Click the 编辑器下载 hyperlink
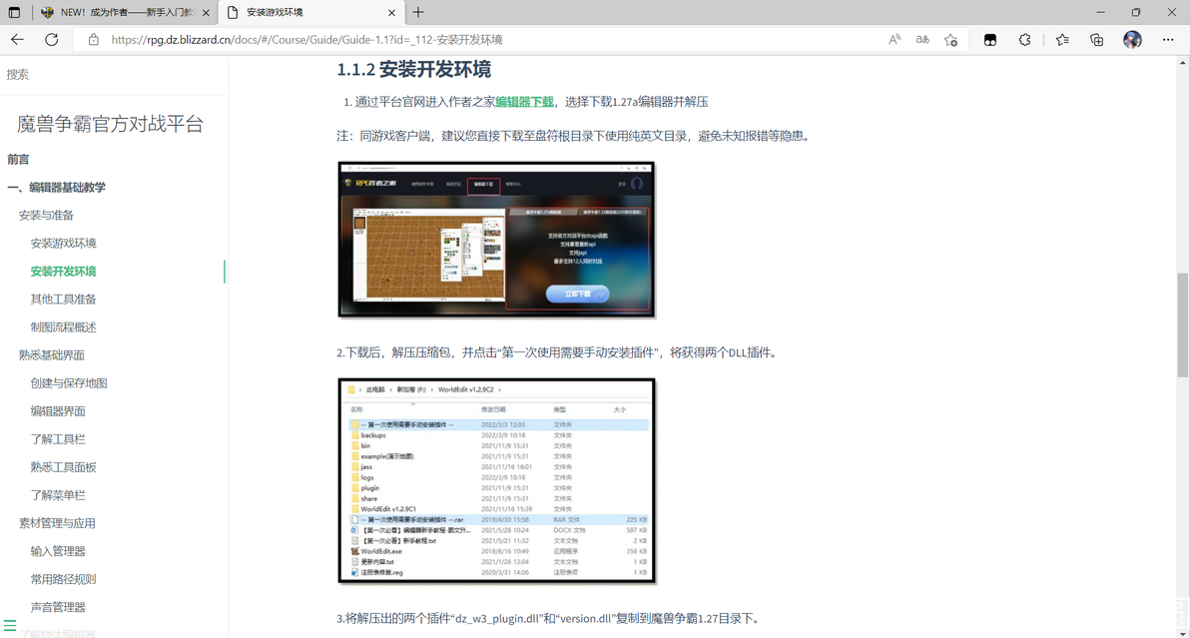The image size is (1190, 638). pyautogui.click(x=524, y=102)
